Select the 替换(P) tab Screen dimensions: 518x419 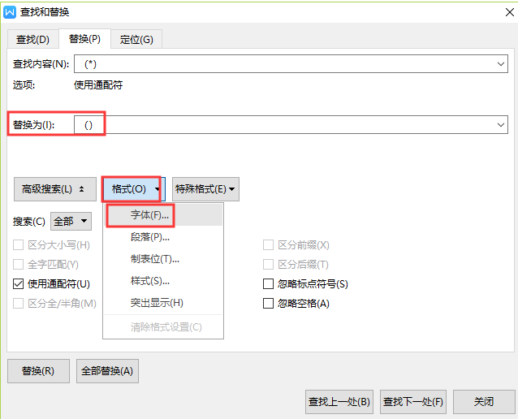tap(84, 39)
